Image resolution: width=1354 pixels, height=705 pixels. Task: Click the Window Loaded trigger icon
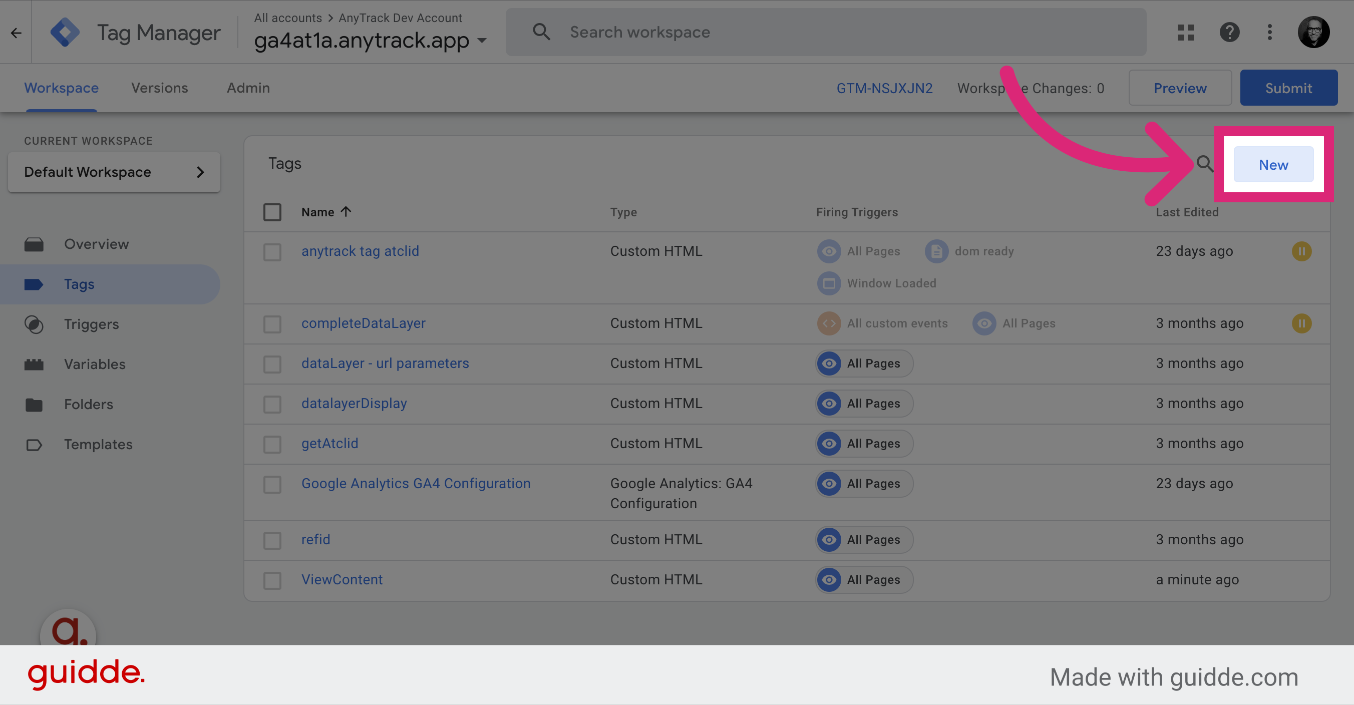(x=829, y=283)
